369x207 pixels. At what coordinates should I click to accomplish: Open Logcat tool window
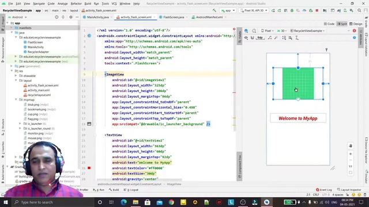(131, 190)
